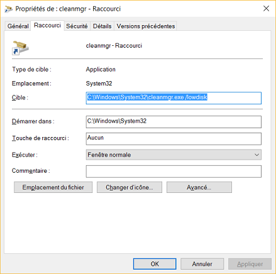The height and width of the screenshot is (274, 276).
Task: Click the Touche de raccourci field
Action: coord(174,139)
